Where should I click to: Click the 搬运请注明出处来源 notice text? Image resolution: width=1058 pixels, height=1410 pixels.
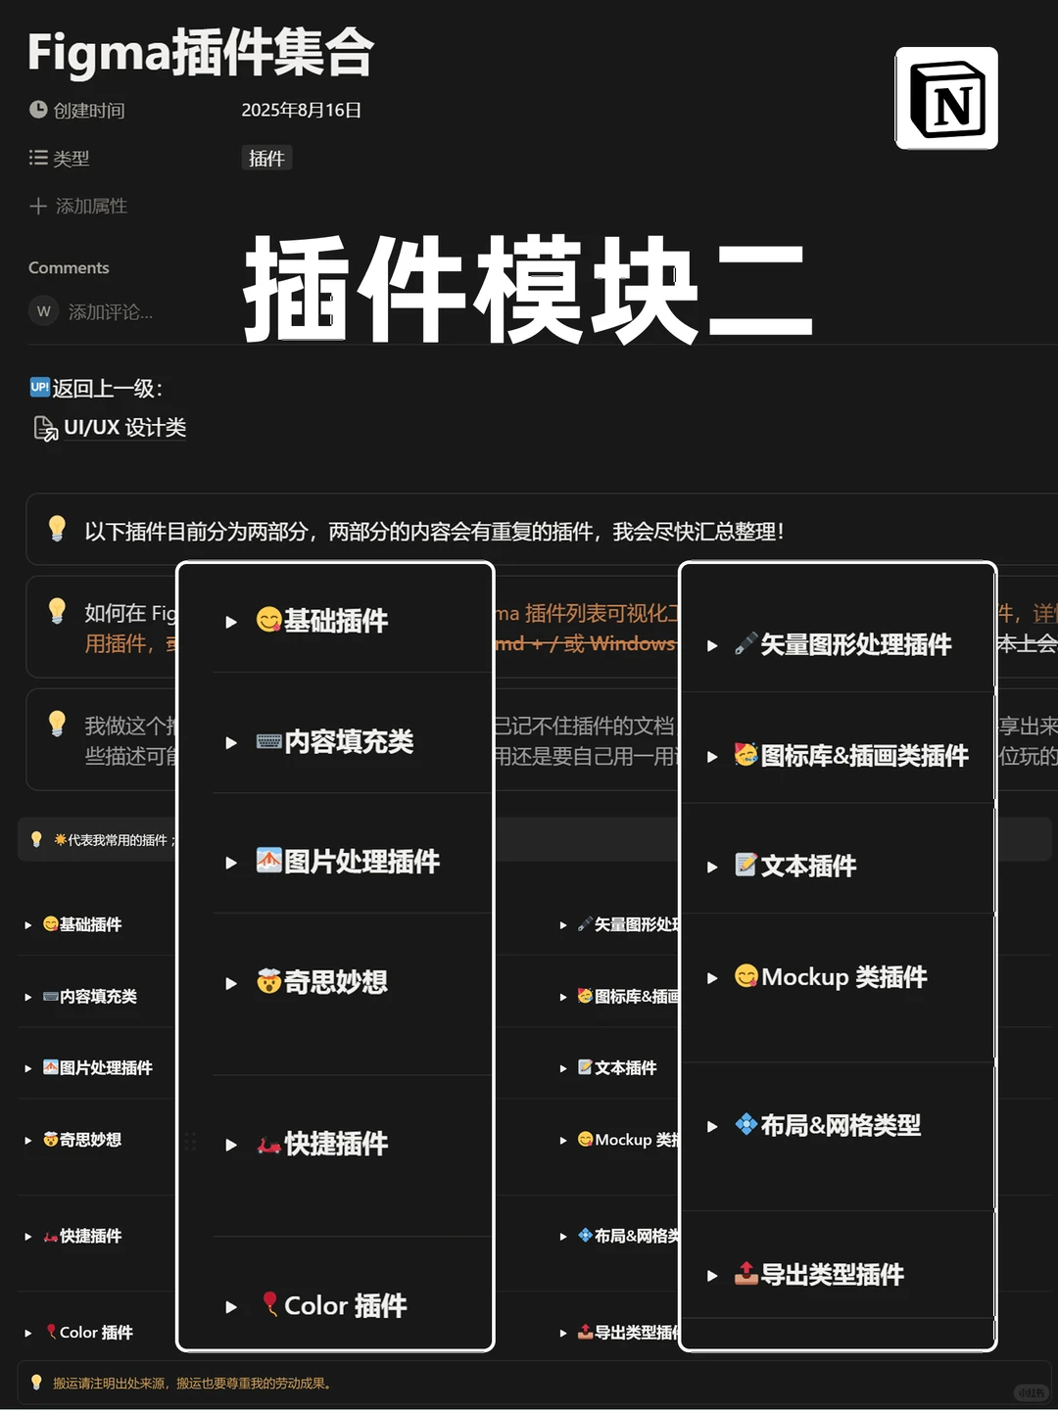click(194, 1384)
